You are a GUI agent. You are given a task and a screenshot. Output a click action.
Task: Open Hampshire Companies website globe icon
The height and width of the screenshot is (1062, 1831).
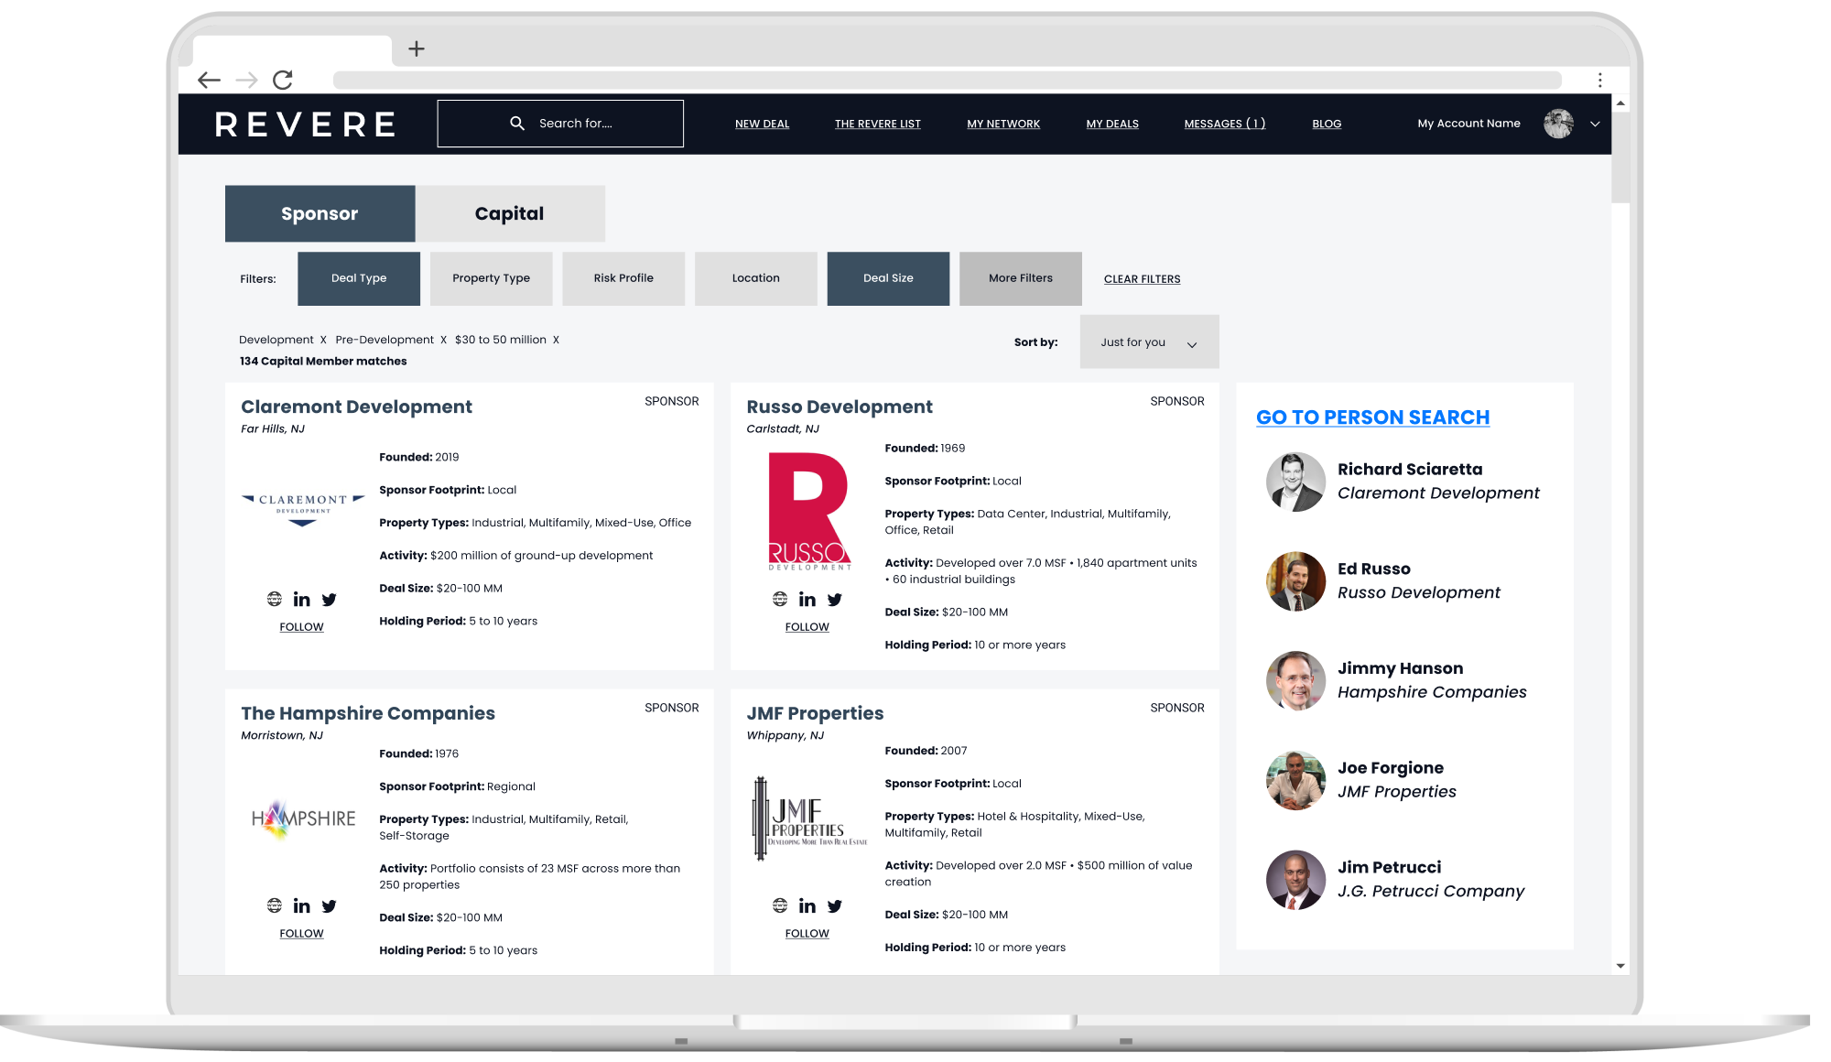click(274, 905)
